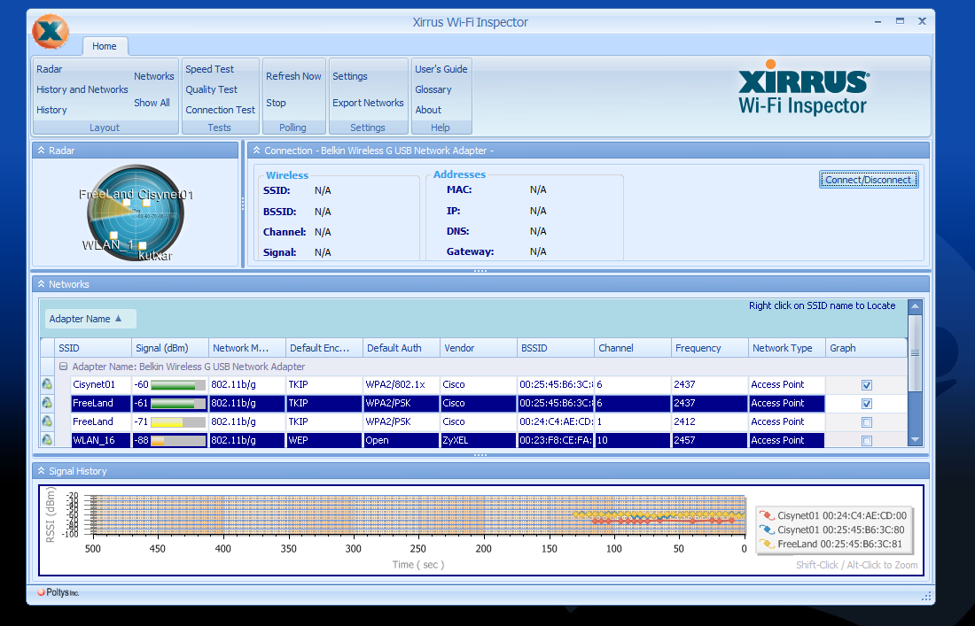Image resolution: width=975 pixels, height=626 pixels.
Task: Click red Cisynet01 00:24:C4:AE:CD:00 legend marker
Action: (766, 515)
